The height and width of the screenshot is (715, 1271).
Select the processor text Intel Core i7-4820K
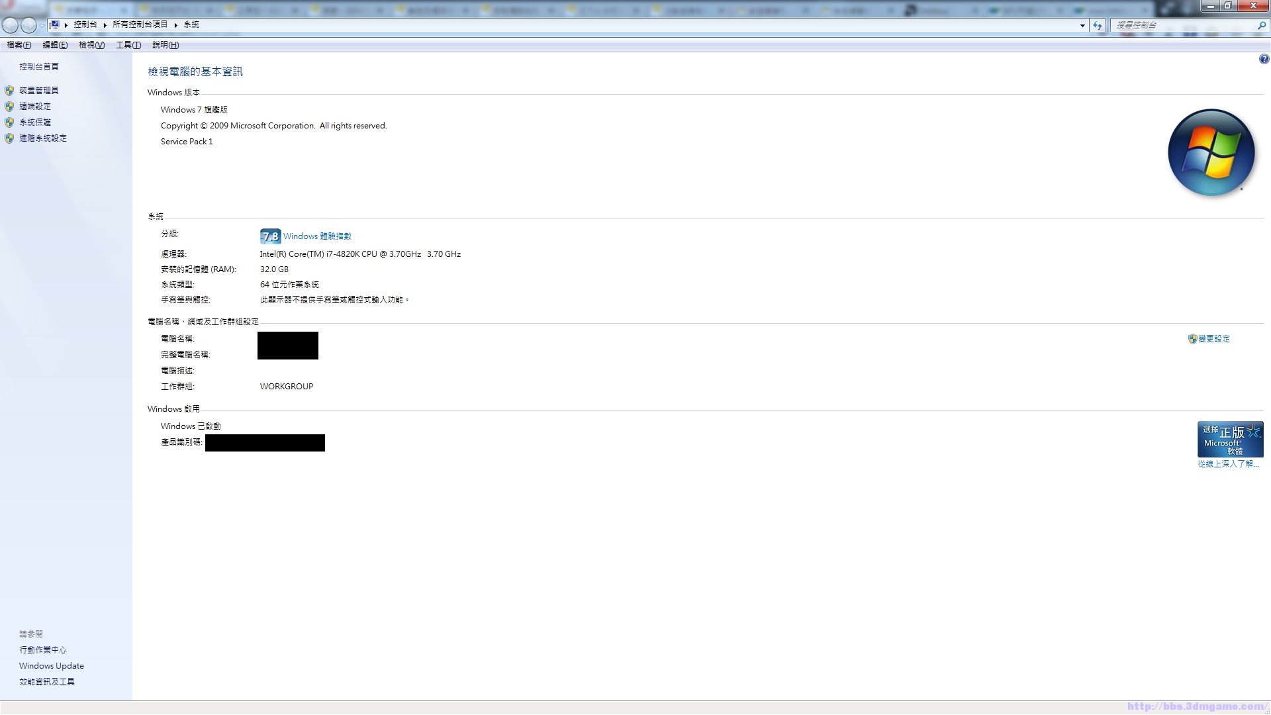point(360,254)
